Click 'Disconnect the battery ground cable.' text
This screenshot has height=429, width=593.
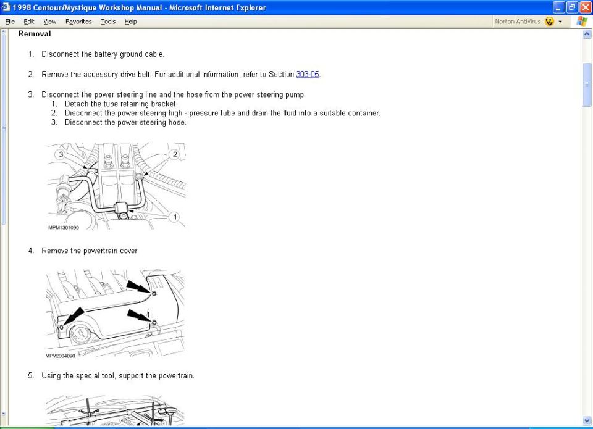(x=103, y=54)
